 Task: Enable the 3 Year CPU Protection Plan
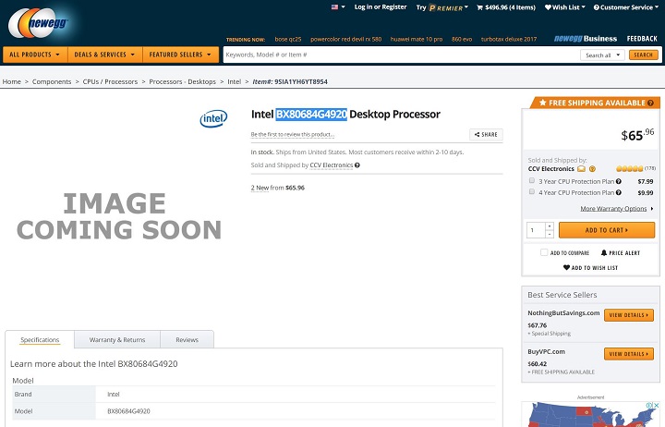pos(532,181)
